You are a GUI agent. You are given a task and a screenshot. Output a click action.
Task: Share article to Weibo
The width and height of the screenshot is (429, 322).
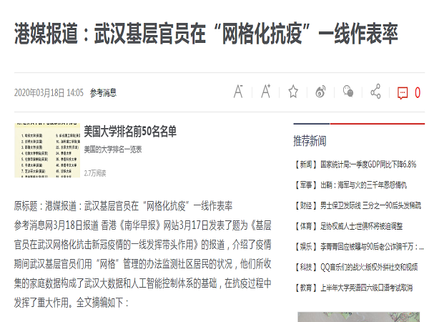click(x=320, y=92)
